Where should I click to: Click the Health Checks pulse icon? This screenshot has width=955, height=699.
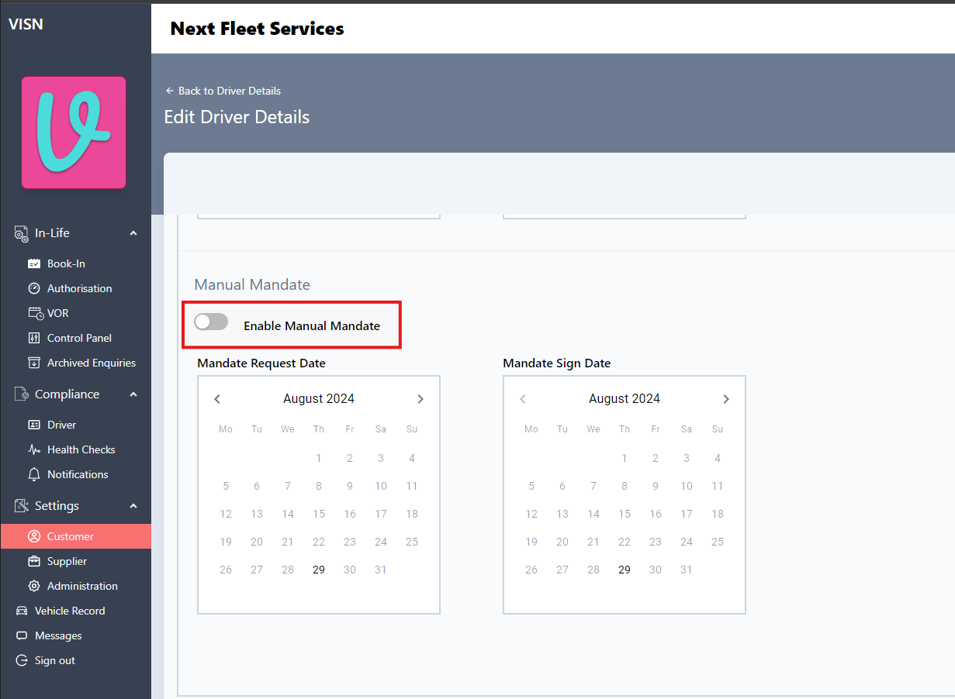coord(33,449)
